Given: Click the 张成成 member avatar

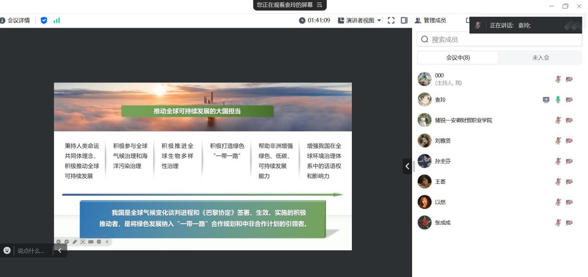Looking at the screenshot, I should pyautogui.click(x=424, y=222).
